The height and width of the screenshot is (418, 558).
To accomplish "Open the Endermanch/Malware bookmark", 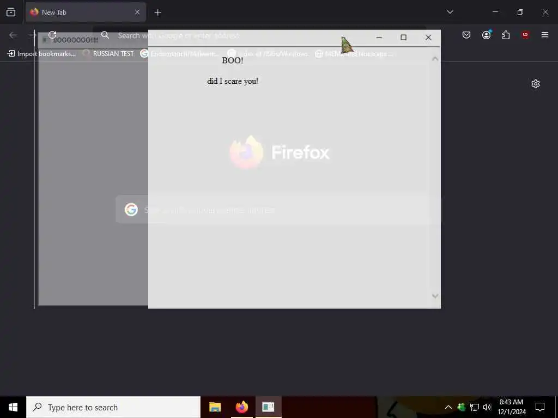I will tap(180, 54).
